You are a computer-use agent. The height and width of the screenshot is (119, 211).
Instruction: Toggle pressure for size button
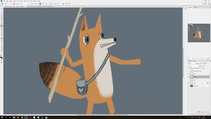66,4
